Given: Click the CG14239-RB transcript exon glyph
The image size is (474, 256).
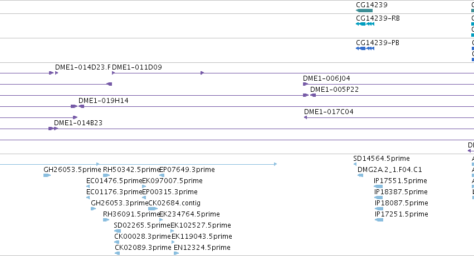Looking at the screenshot, I should [x=365, y=24].
